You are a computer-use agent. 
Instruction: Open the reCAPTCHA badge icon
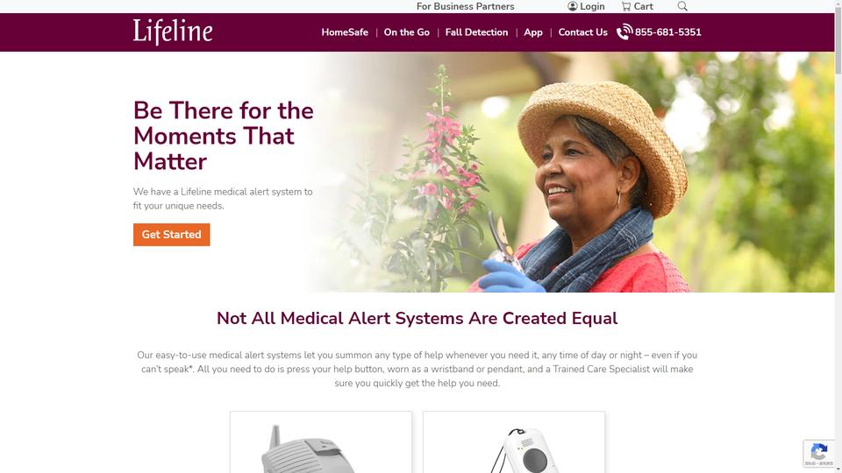819,453
